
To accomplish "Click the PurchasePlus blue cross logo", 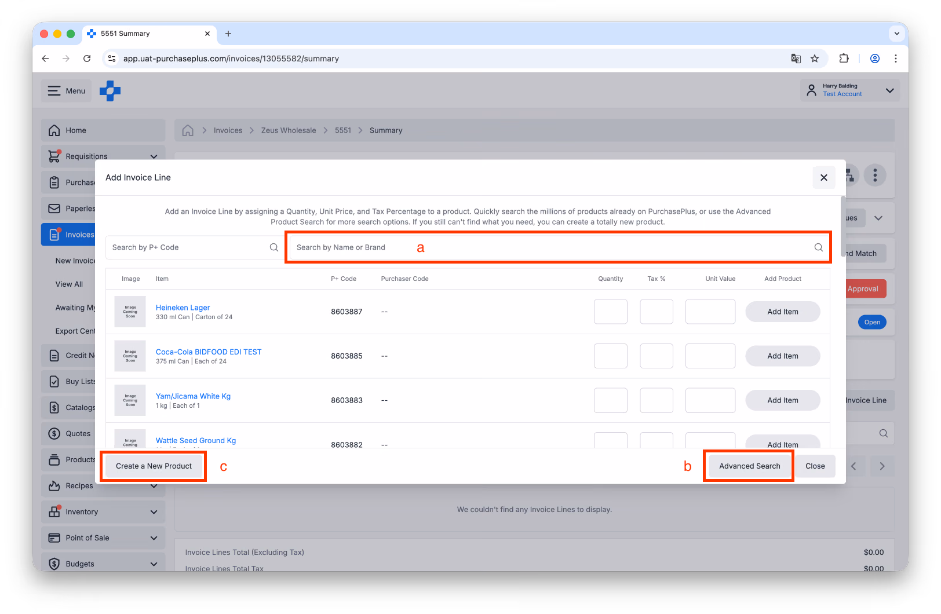I will point(110,91).
